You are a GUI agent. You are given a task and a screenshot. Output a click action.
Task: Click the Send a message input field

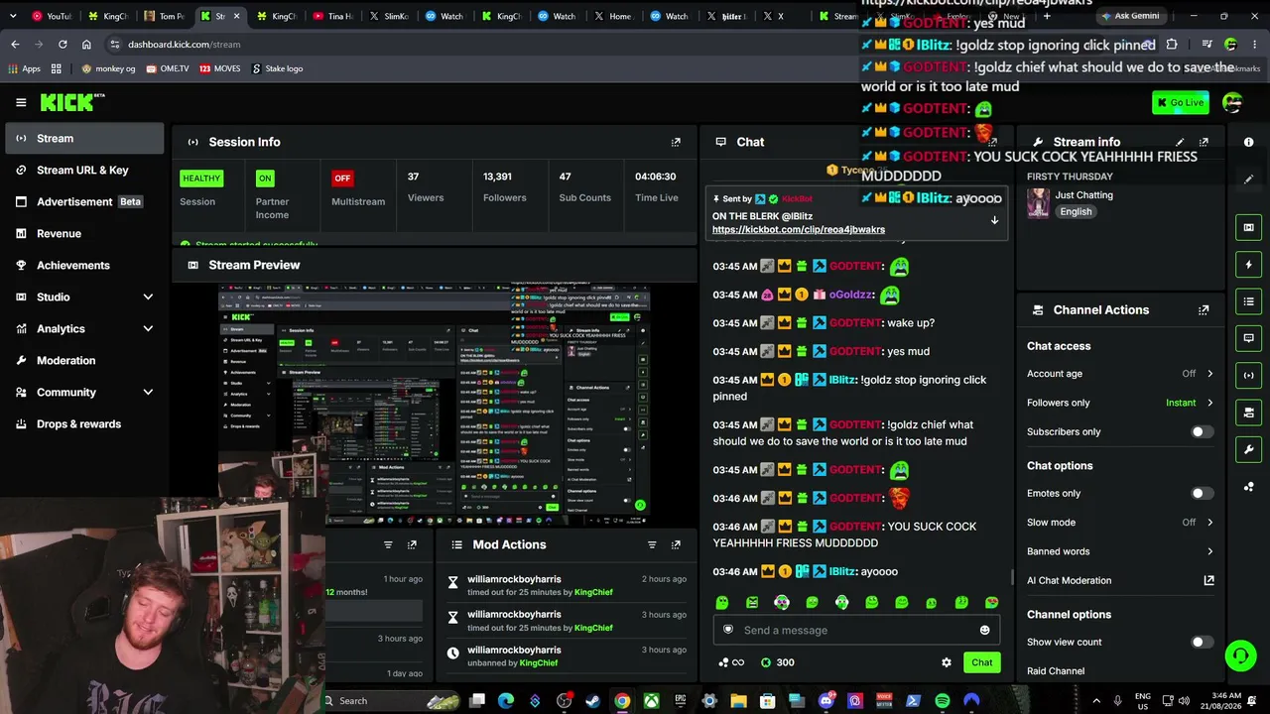tap(854, 630)
